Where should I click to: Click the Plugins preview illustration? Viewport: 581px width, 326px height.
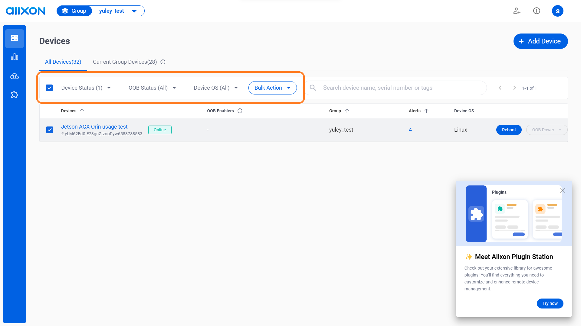coord(514,214)
